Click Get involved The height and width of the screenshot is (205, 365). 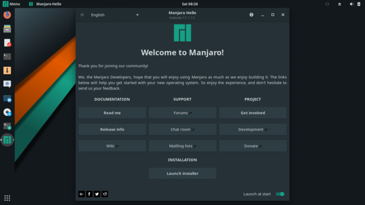coord(253,113)
